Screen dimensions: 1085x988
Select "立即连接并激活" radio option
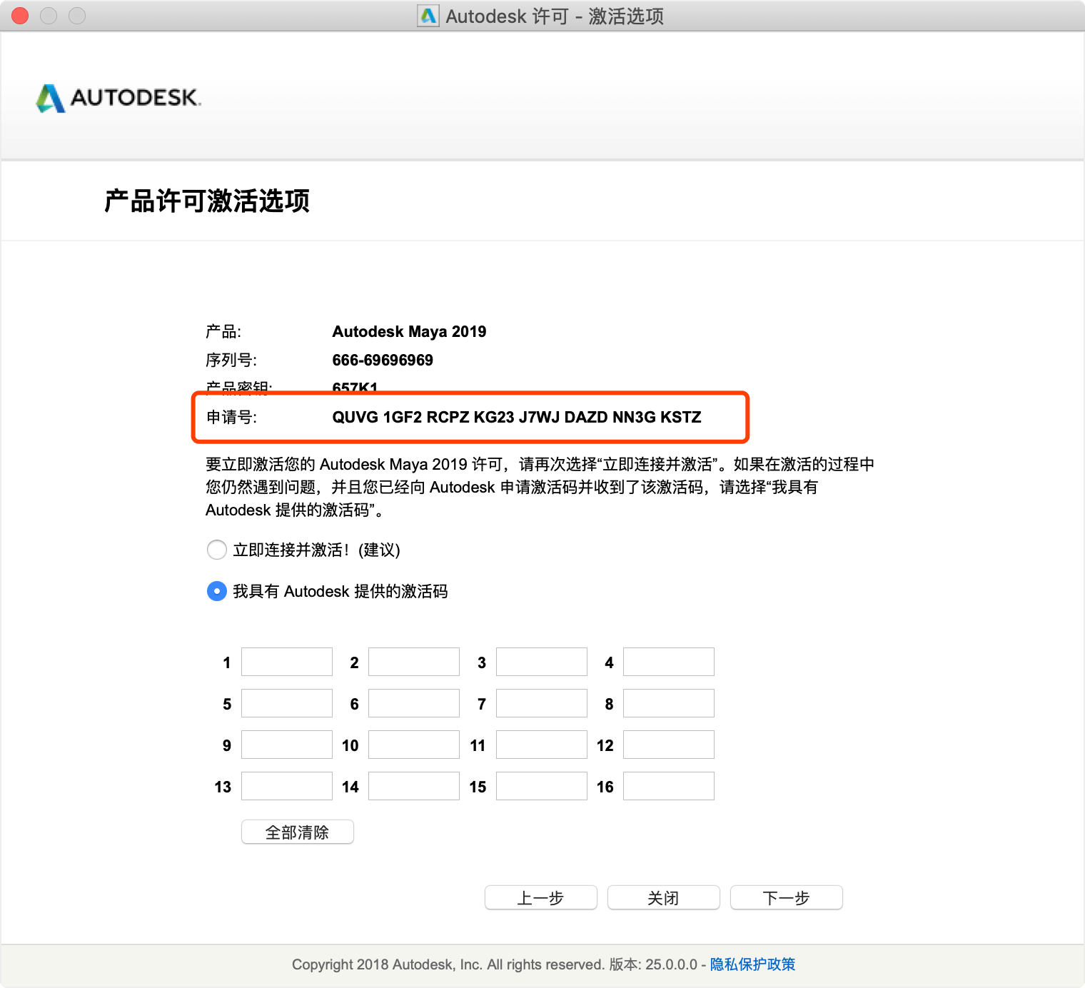tap(217, 550)
